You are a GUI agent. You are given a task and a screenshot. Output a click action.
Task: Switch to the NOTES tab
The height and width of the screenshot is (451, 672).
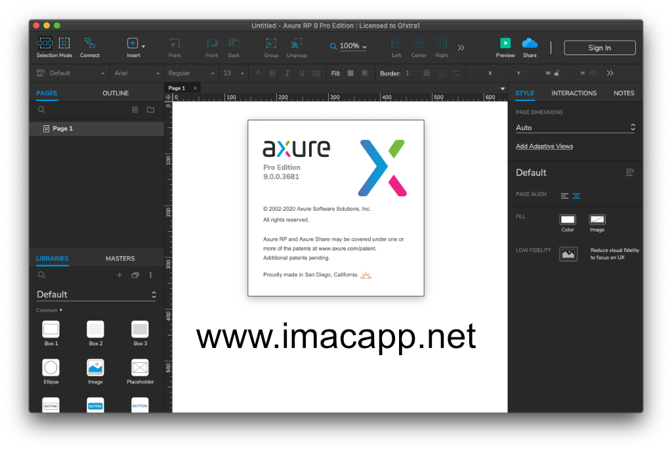click(x=623, y=93)
